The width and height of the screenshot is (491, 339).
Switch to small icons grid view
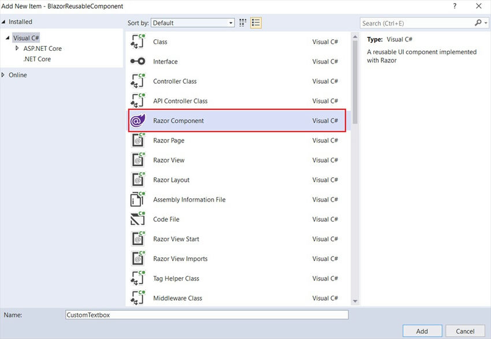[x=243, y=23]
